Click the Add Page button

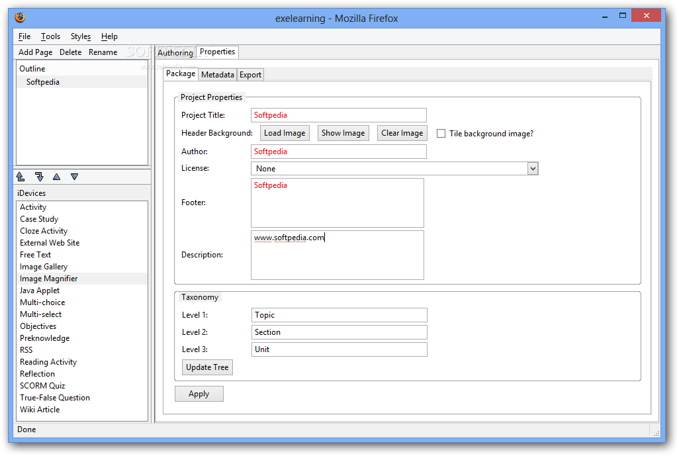[36, 52]
